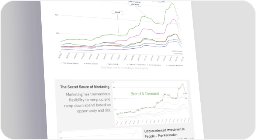The image size is (256, 140).
Task: Click the green Brand & Demand chart title
Action: [145, 94]
